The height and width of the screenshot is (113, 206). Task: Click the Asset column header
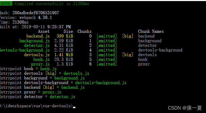(43, 32)
